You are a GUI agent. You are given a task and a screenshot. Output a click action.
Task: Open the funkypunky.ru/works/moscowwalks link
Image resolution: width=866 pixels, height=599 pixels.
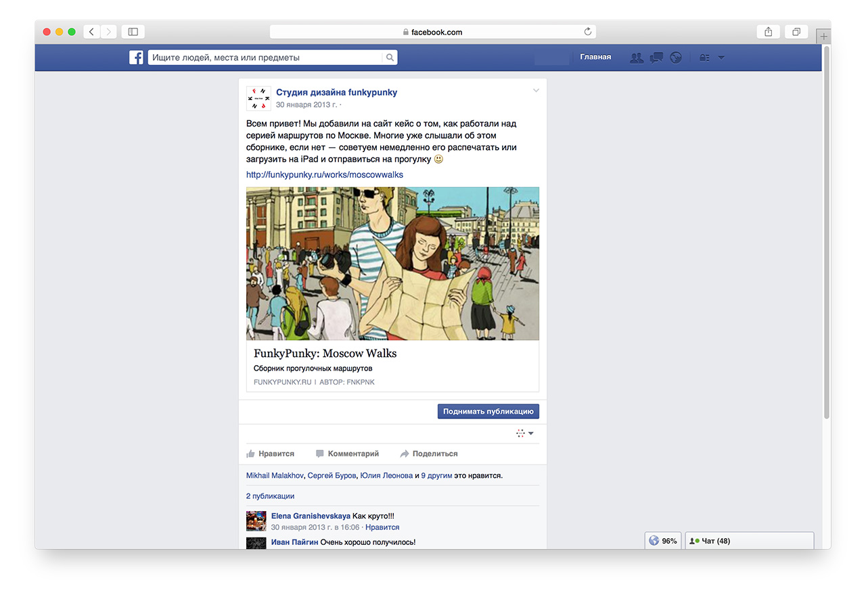point(325,174)
